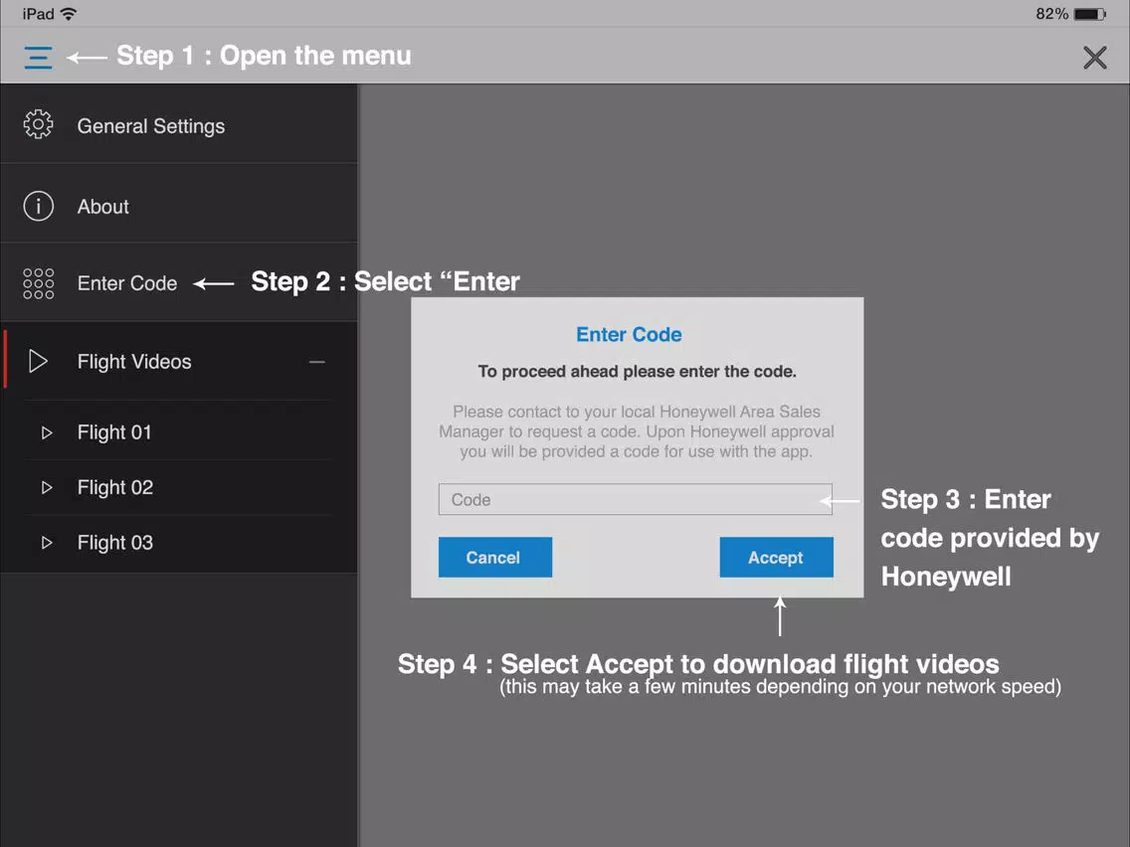Click the Accept button in dialog
Image resolution: width=1130 pixels, height=847 pixels.
click(776, 557)
